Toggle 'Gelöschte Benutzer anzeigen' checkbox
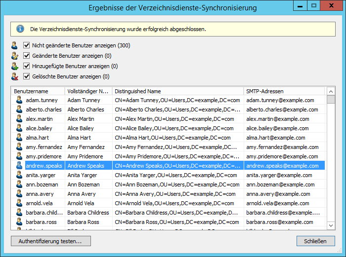 [x=27, y=76]
